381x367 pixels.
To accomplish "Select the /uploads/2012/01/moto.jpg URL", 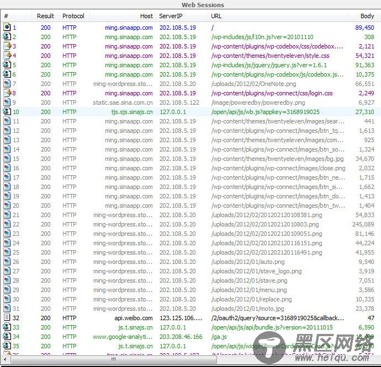I will point(247,309).
